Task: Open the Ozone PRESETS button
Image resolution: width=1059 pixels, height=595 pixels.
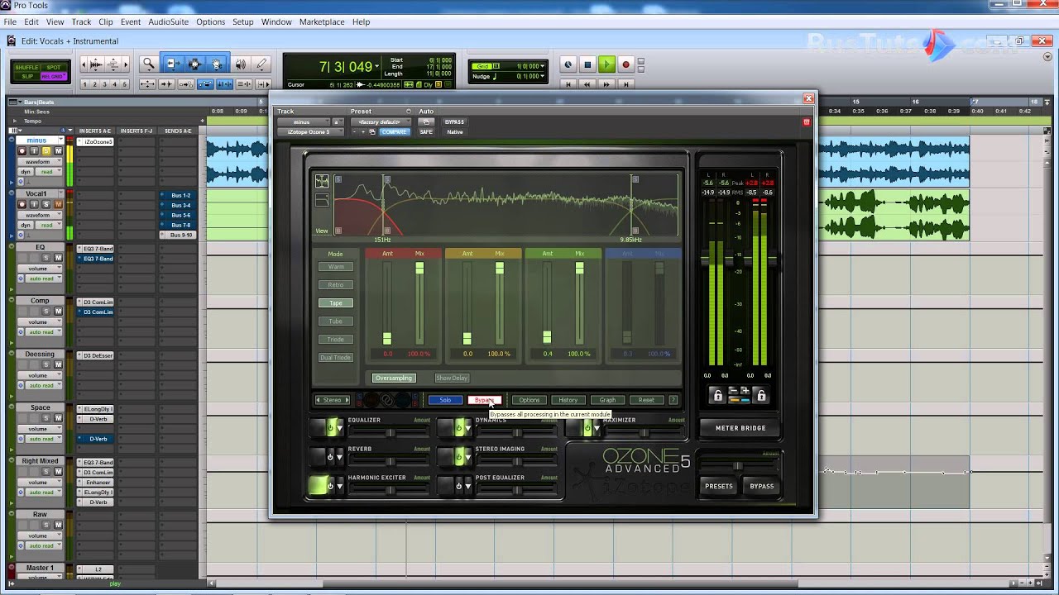Action: [719, 486]
